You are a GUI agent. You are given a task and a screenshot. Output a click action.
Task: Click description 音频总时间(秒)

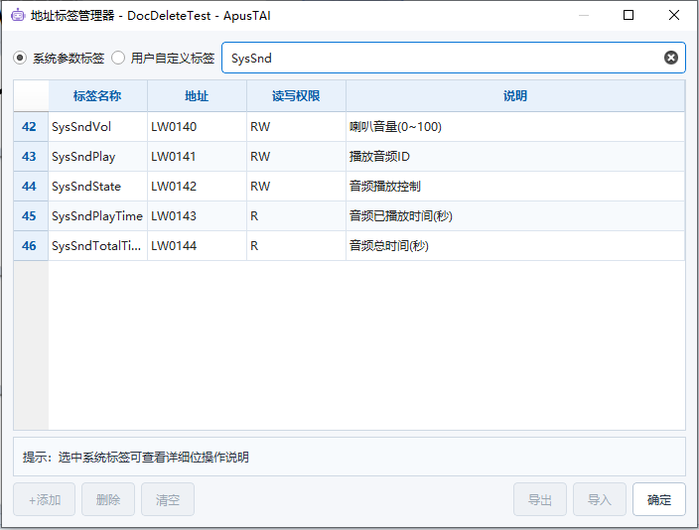[515, 245]
